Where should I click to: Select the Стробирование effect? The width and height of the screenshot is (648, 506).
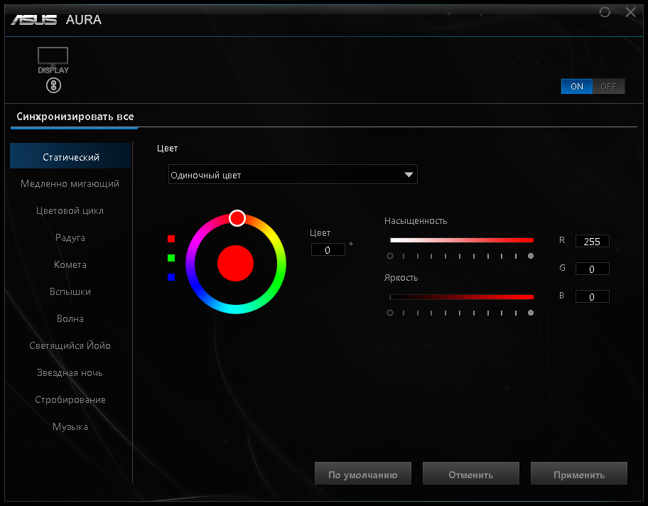point(70,400)
